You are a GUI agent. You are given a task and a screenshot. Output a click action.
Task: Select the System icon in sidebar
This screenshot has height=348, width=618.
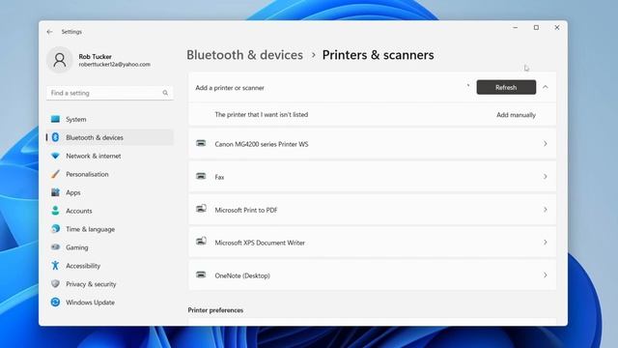(55, 119)
